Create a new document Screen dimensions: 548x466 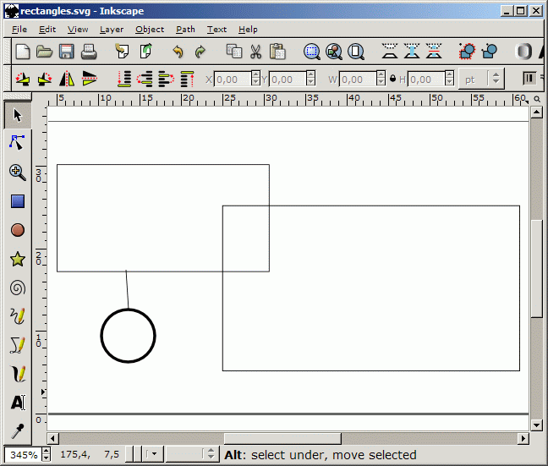pos(23,52)
